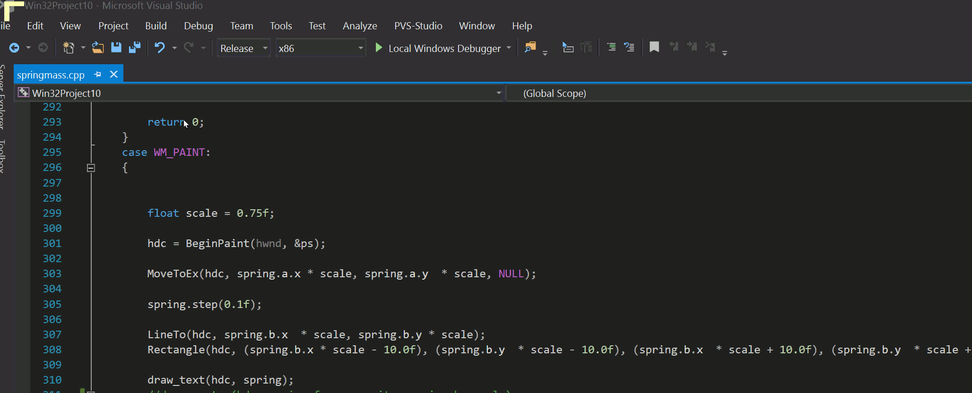Open the Window menu
This screenshot has width=972, height=393.
477,26
